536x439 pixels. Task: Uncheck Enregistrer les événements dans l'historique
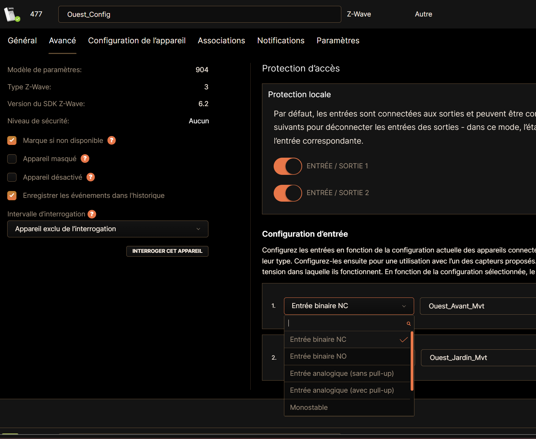pos(12,195)
